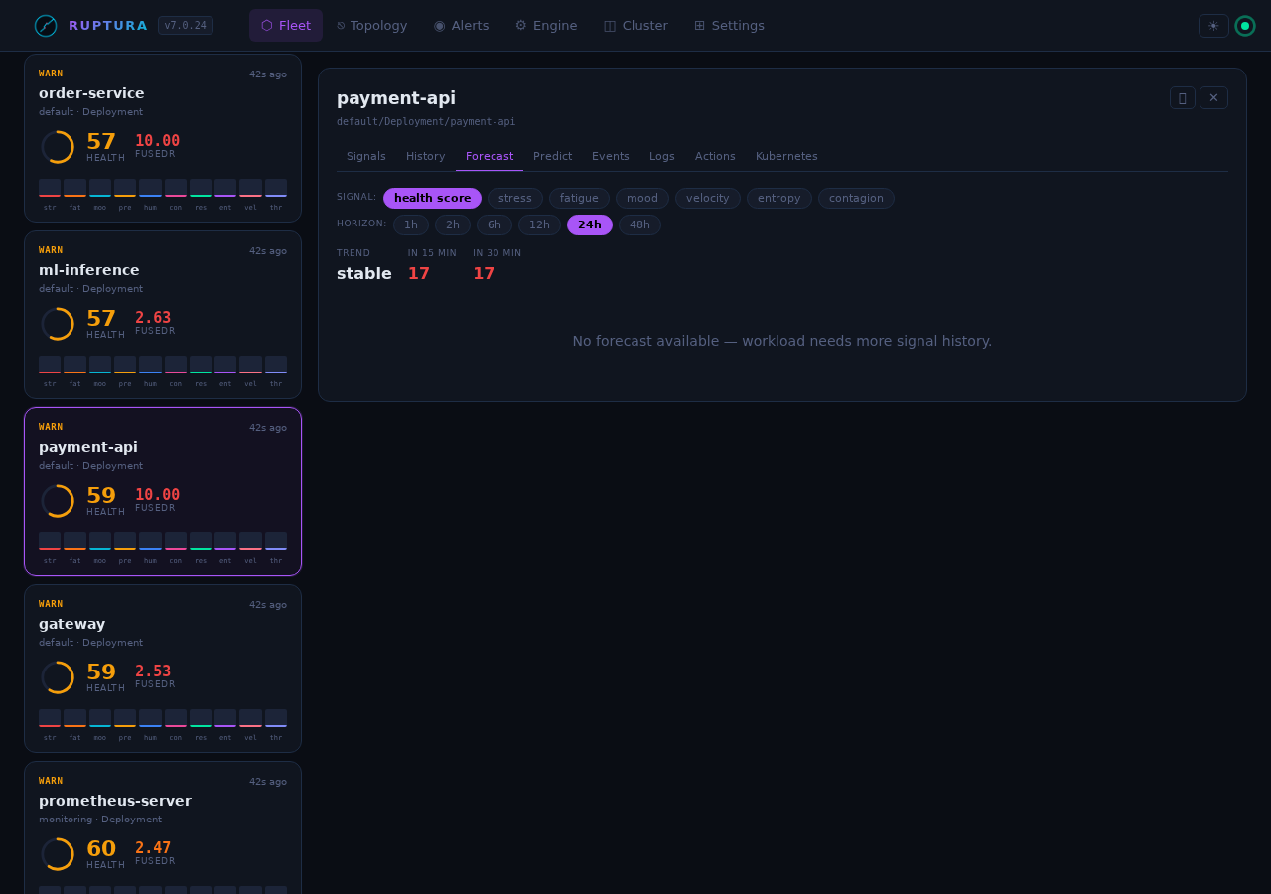Image resolution: width=1271 pixels, height=894 pixels.
Task: Open the Events tab
Action: click(611, 157)
